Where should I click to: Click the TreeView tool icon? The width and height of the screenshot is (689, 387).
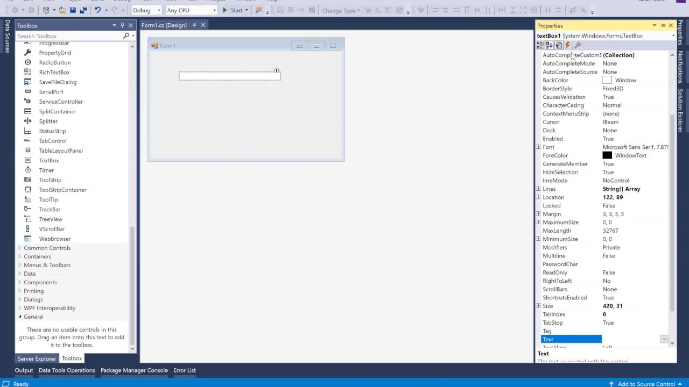click(x=27, y=219)
